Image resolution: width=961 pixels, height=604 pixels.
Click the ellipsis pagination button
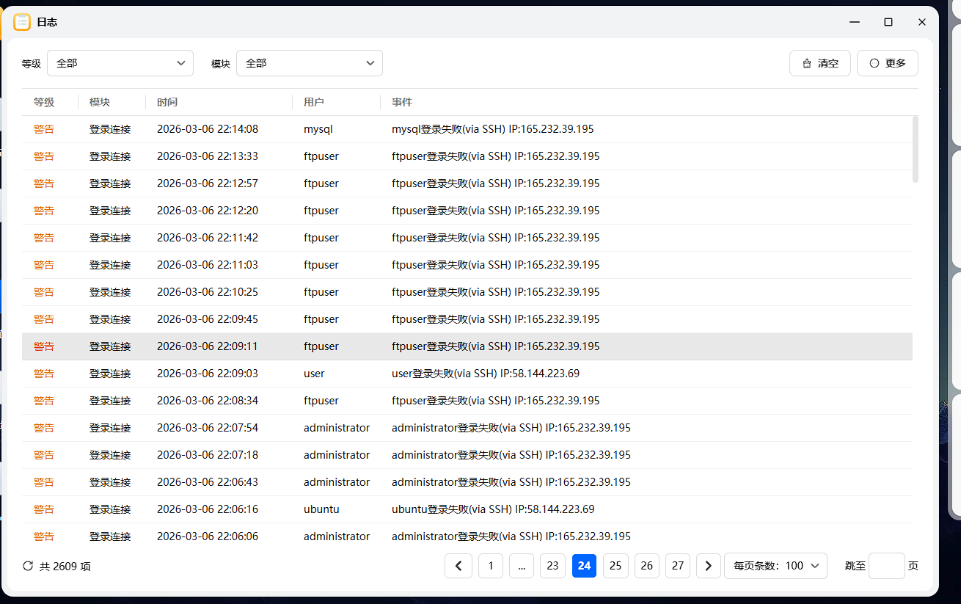[522, 566]
